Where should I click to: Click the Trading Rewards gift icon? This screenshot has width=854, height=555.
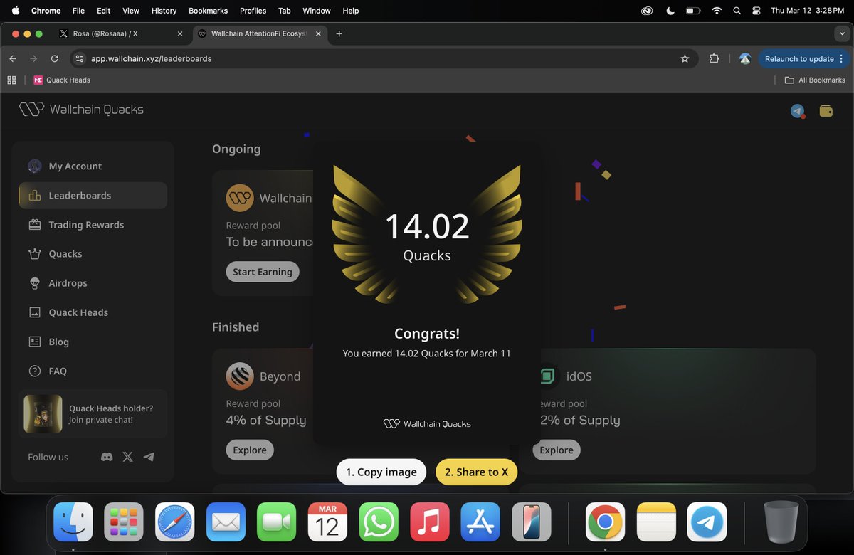34,224
